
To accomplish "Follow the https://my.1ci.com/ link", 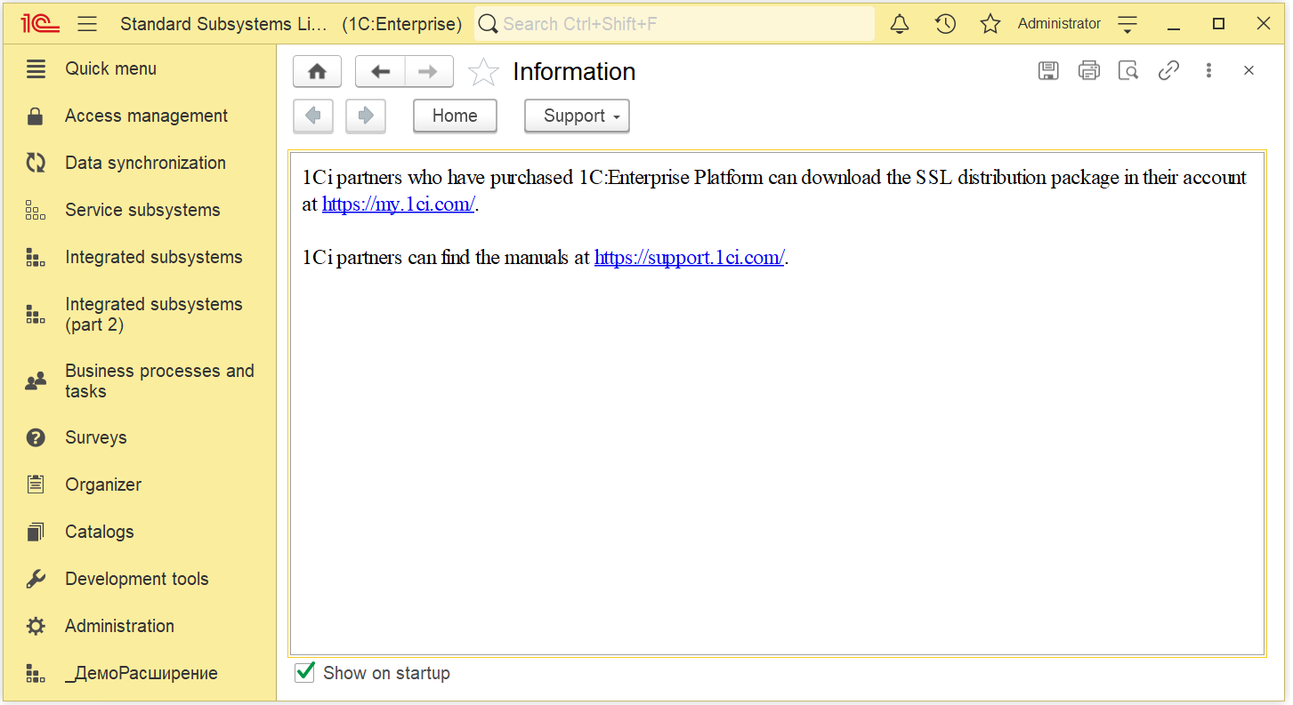I will click(x=399, y=204).
